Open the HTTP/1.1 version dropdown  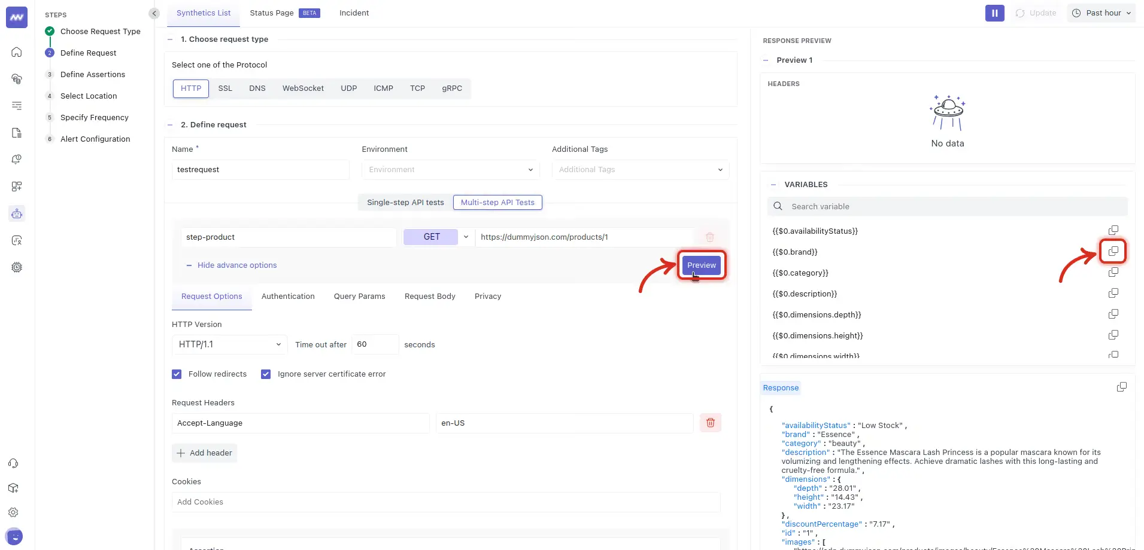click(x=229, y=344)
